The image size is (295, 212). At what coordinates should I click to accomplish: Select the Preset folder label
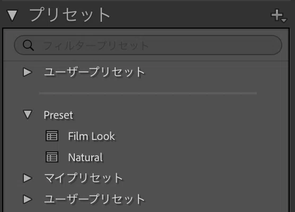[58, 115]
